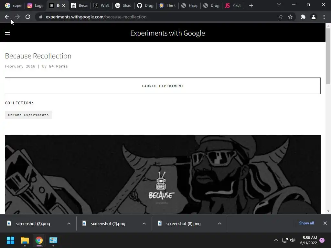The image size is (331, 248).
Task: Switch to the WIBL tab
Action: pos(101,5)
